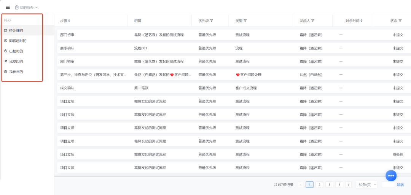Go to the previous page arrow

[301, 184]
